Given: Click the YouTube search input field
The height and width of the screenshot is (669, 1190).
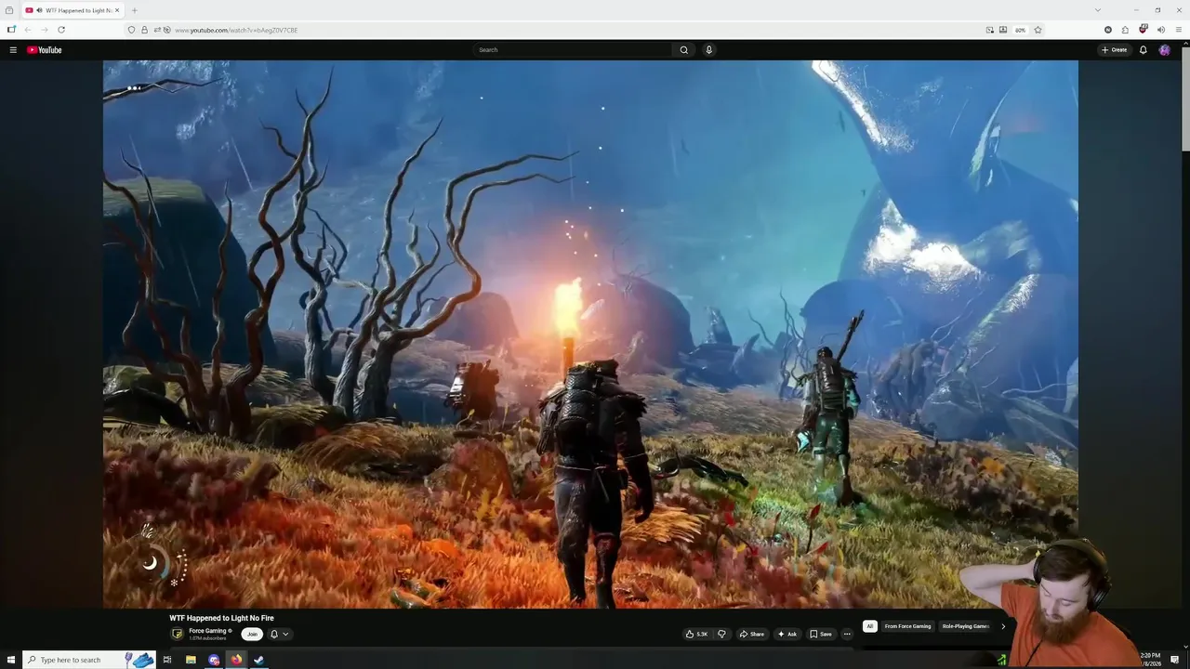Looking at the screenshot, I should tap(572, 50).
